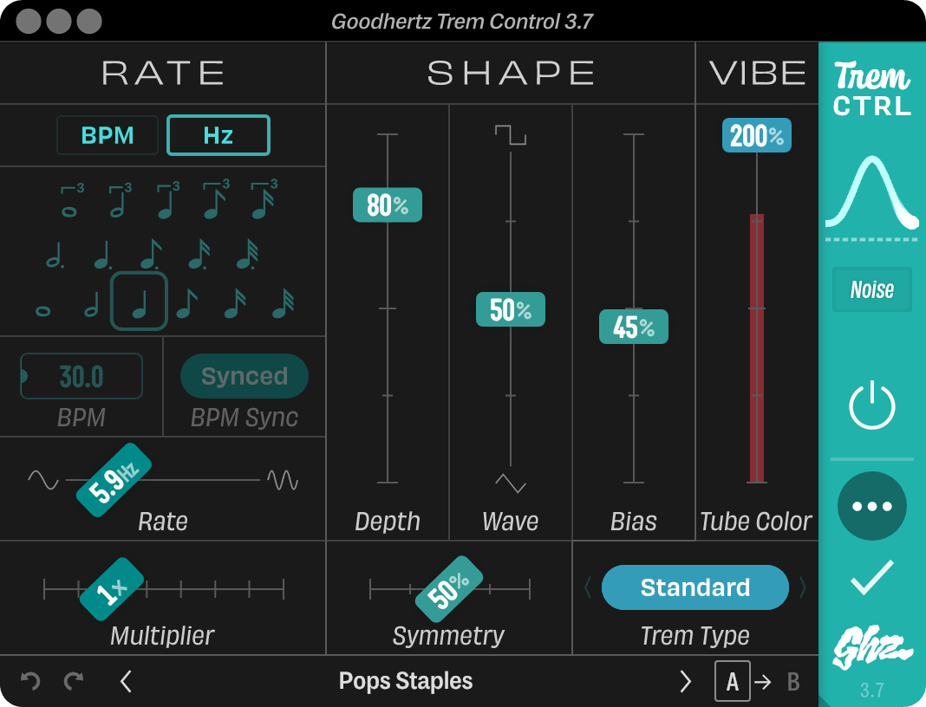Select the triplet sixteenth note rate
The height and width of the screenshot is (707, 926).
click(x=264, y=201)
